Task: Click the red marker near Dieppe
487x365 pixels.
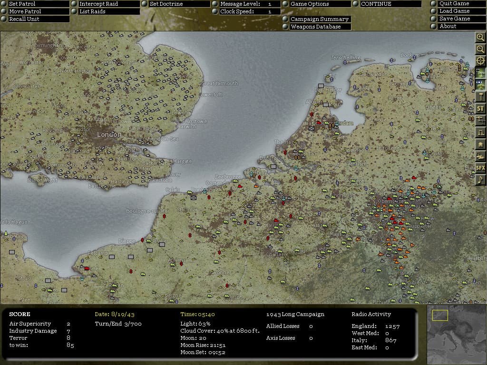Action: click(x=142, y=240)
